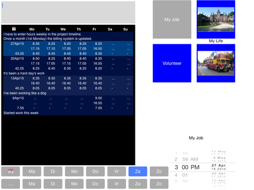Select the Vr button in lower row
The image size is (254, 190).
(116, 184)
